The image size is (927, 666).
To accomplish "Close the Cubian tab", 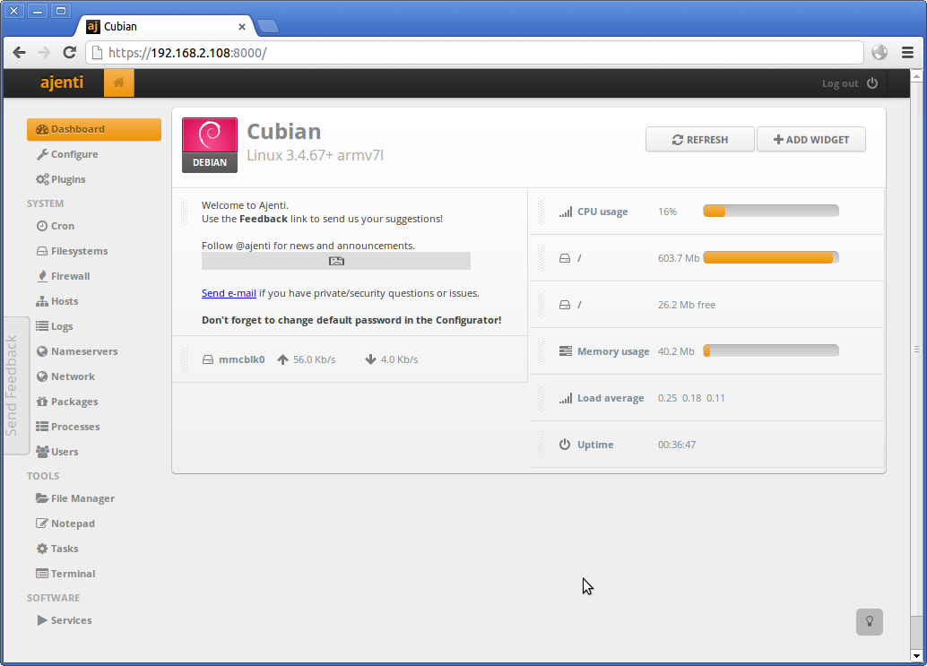I will pos(242,27).
